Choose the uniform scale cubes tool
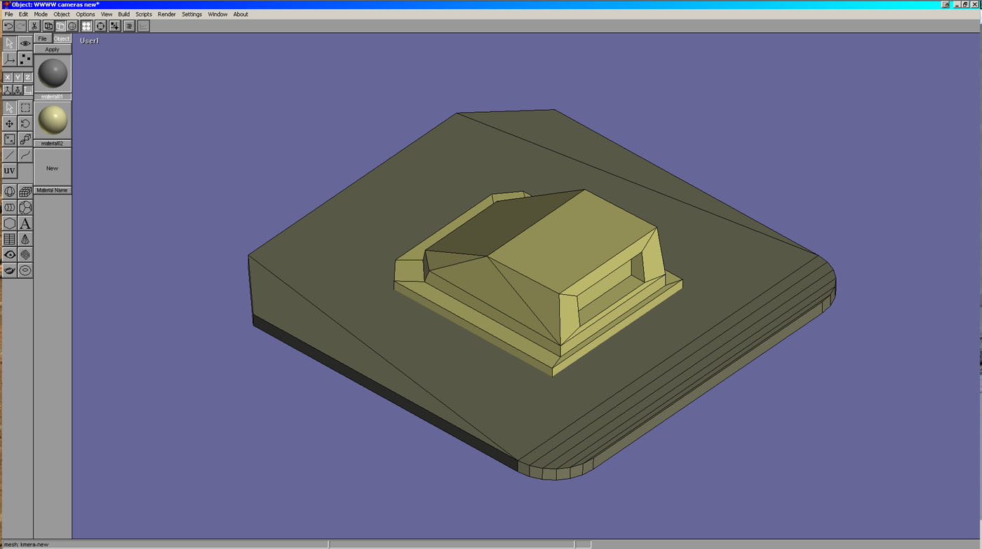 pos(25,139)
